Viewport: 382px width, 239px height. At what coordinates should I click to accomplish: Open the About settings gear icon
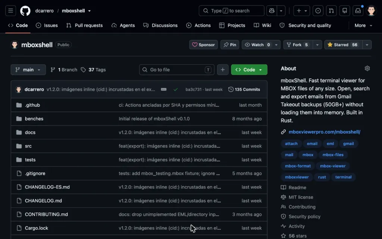pos(367,69)
